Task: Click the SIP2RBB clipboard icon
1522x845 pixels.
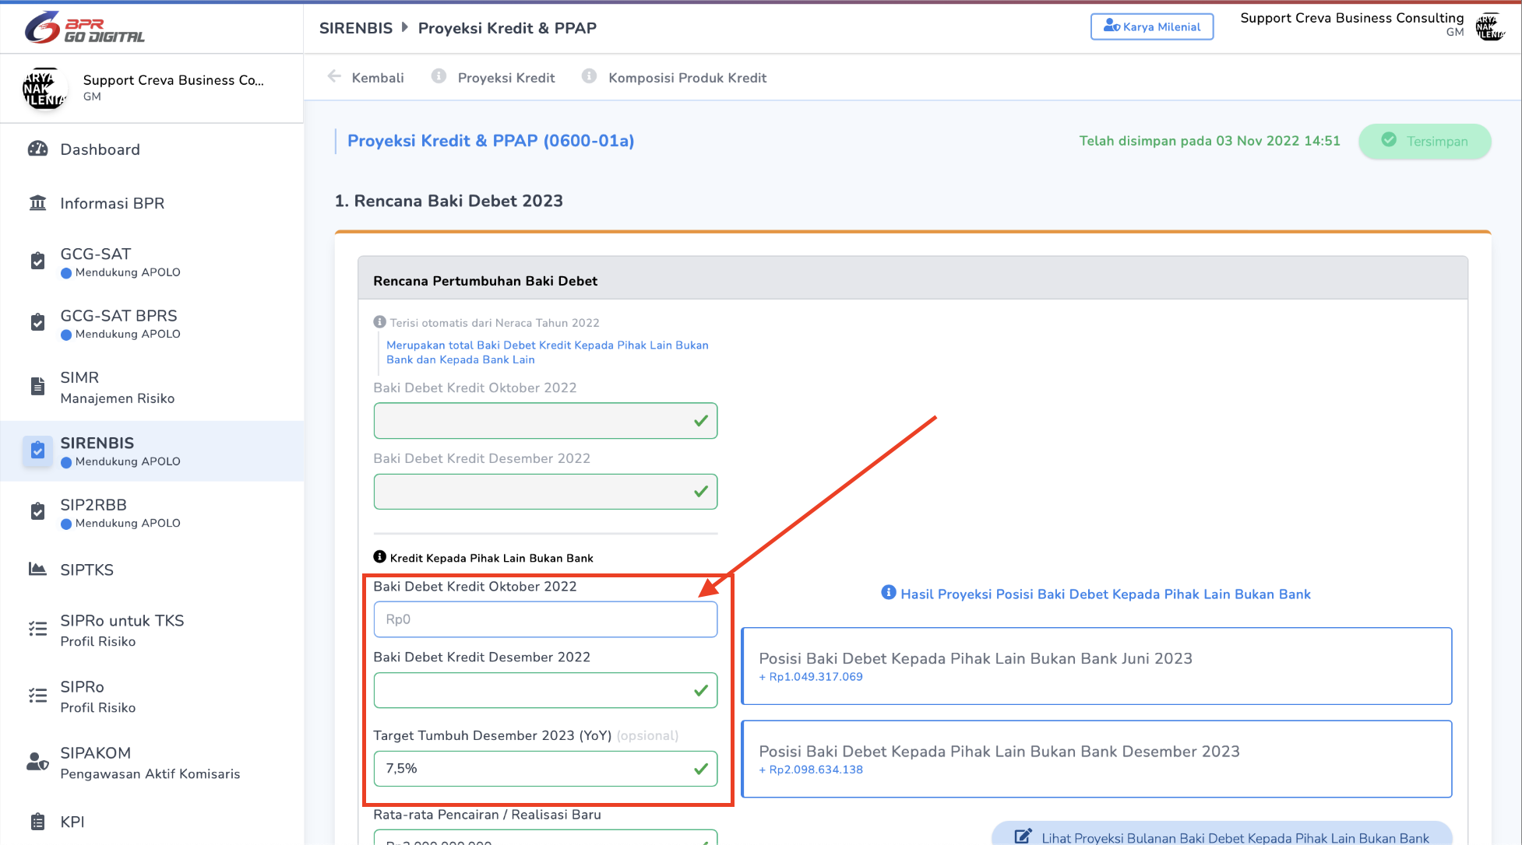Action: pyautogui.click(x=37, y=511)
